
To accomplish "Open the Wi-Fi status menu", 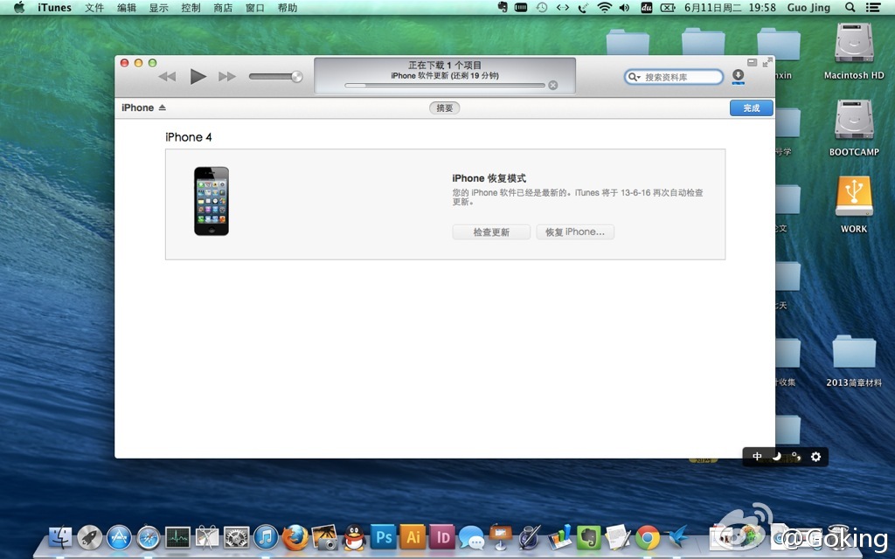I will pos(605,7).
